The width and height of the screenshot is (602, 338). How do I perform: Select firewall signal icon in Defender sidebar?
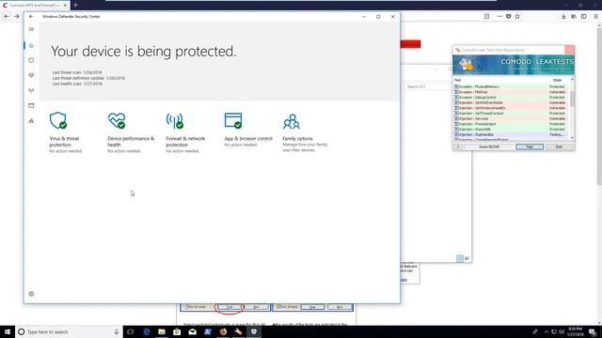(31, 90)
